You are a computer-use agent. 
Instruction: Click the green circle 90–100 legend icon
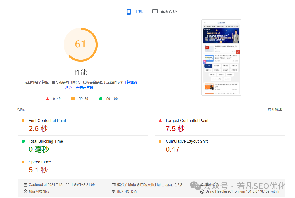(101, 99)
